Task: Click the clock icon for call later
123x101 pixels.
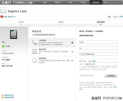Action: (34, 60)
